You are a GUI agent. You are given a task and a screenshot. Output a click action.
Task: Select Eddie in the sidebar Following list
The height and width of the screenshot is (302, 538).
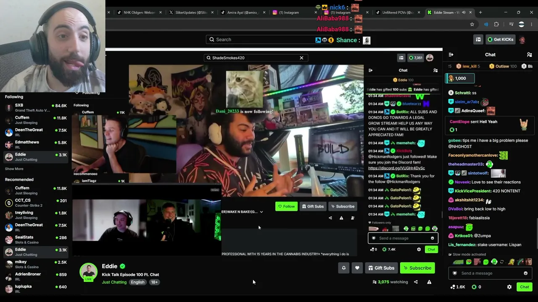(36, 157)
